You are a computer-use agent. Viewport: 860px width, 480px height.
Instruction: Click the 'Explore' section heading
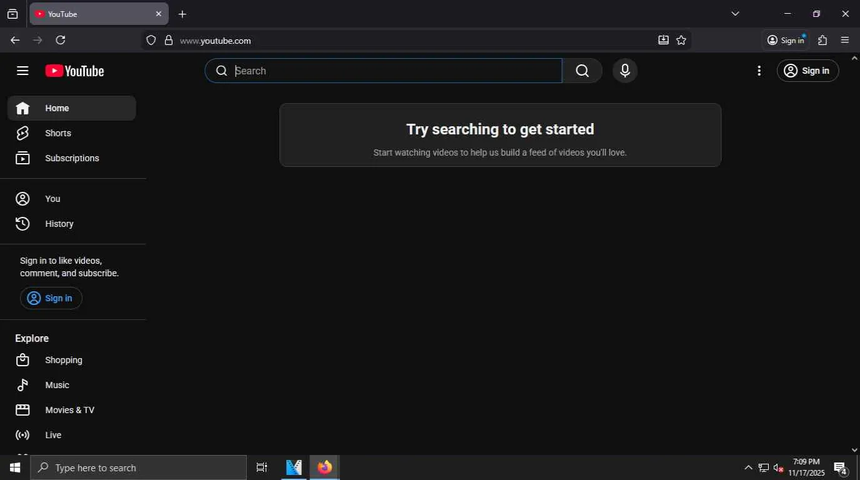click(x=32, y=338)
